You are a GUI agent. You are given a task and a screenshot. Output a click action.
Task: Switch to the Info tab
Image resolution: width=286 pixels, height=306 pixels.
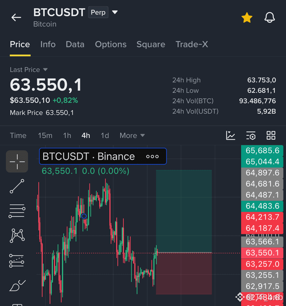[48, 45]
